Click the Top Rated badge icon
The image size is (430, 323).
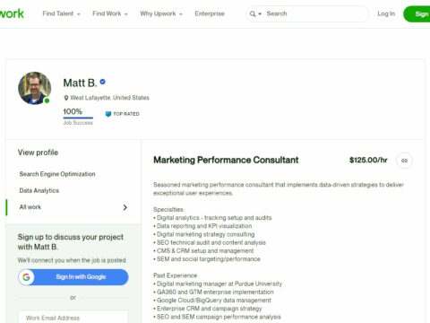[x=108, y=114]
